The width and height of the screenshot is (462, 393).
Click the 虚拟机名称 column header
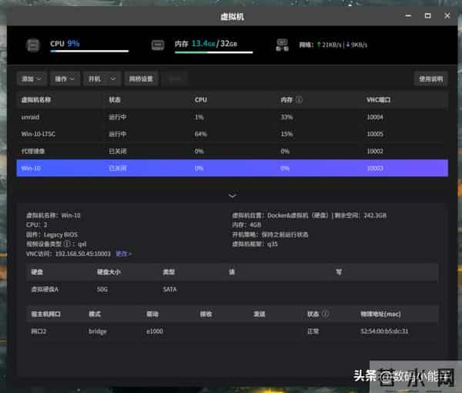click(36, 100)
